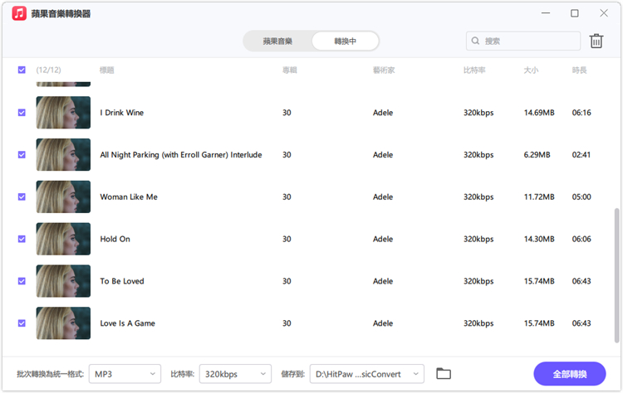Screen dimensions: 623x393
Task: Select the title "To Be Loved"
Action: pos(122,281)
